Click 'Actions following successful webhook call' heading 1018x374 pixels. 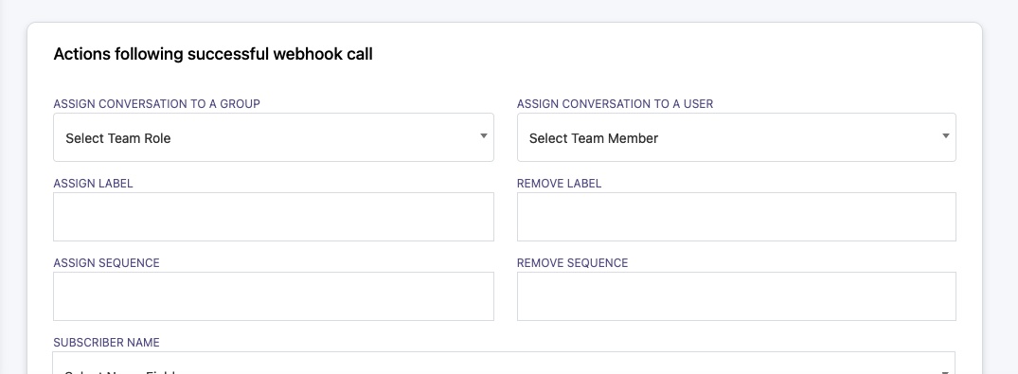tap(213, 55)
